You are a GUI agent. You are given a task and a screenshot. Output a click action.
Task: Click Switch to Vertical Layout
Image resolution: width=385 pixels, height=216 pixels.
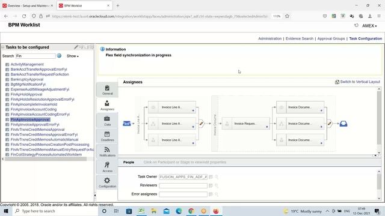(357, 82)
